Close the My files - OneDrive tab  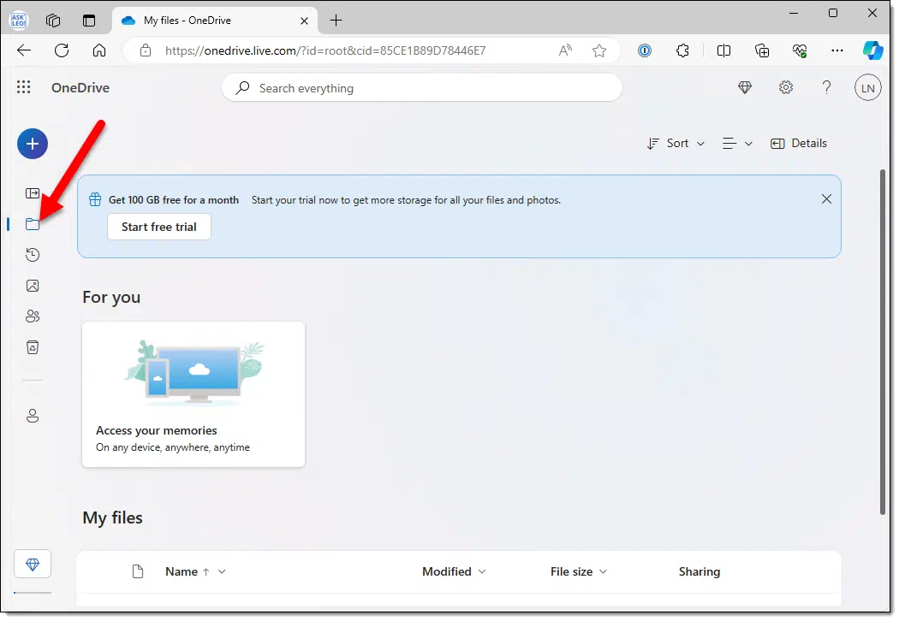click(x=304, y=21)
